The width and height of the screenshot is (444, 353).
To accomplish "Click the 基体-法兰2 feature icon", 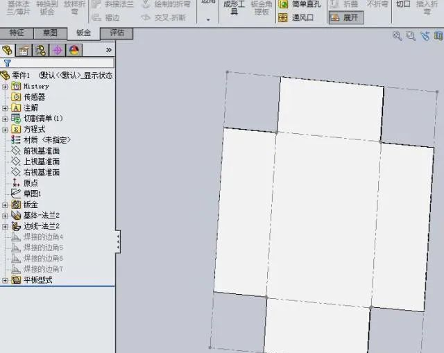I will (x=16, y=216).
